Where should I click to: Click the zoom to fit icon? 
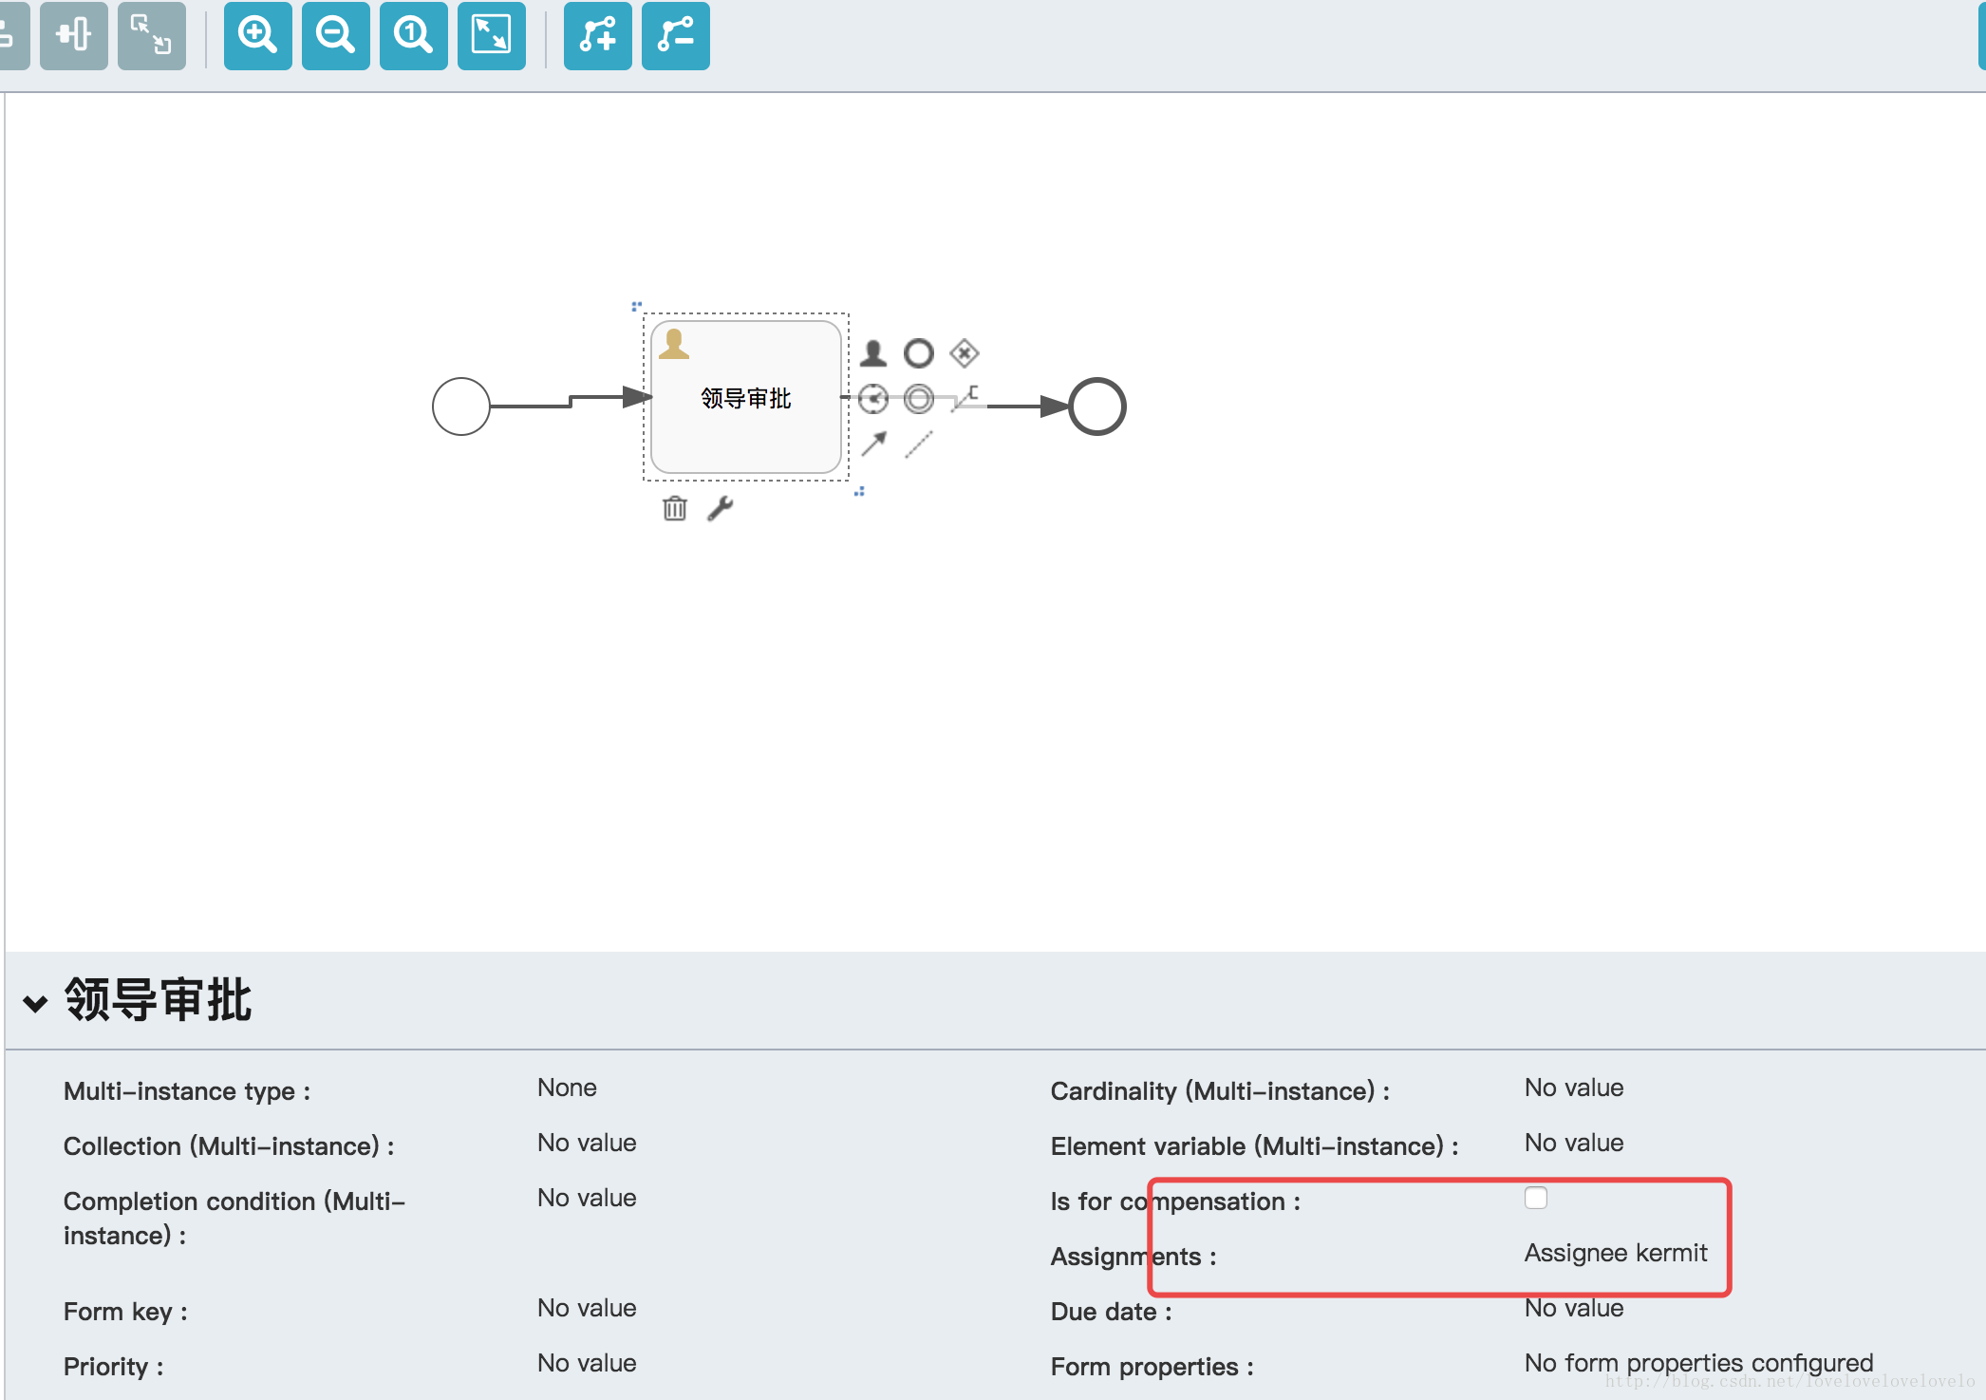(x=491, y=36)
